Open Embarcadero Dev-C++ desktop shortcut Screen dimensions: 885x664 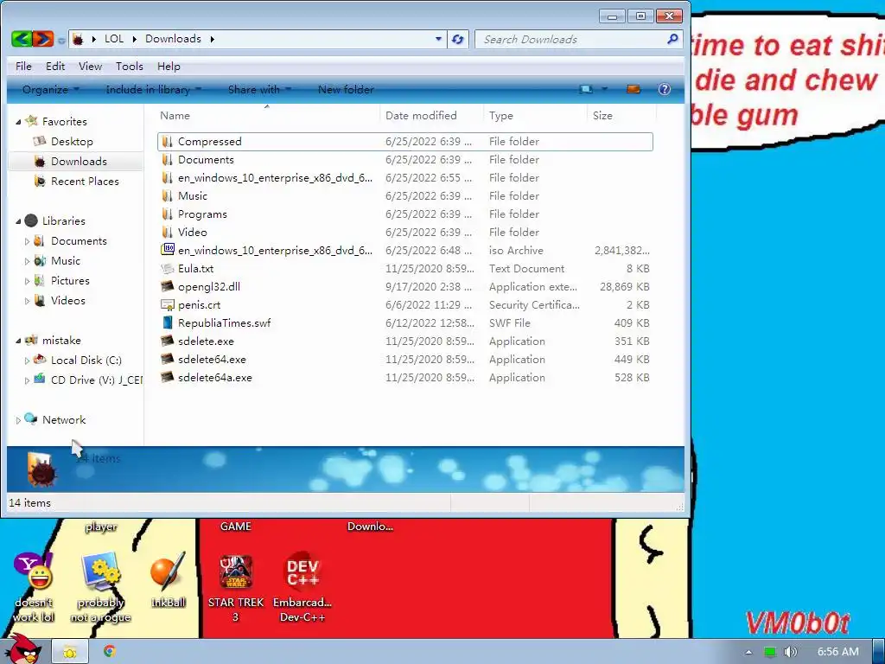tap(302, 587)
